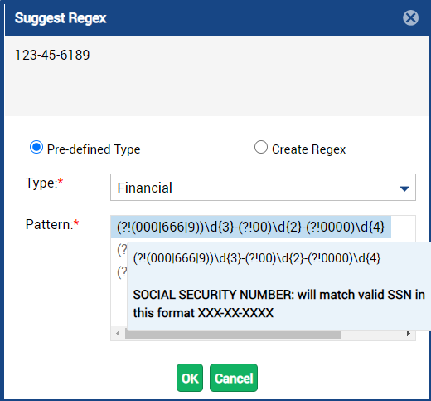Click the pattern list left scroll arrow
This screenshot has width=431, height=401.
(x=118, y=334)
